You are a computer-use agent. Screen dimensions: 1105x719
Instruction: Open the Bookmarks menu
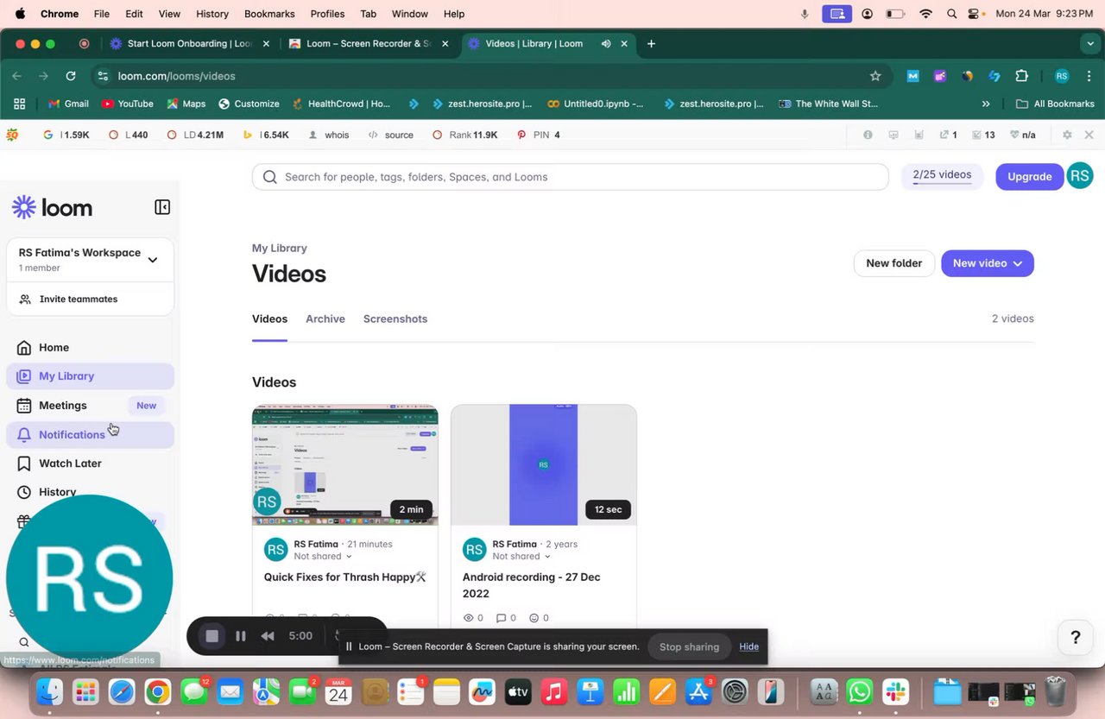269,14
